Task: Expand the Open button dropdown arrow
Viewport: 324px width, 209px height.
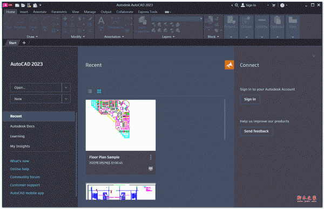Action: coord(66,88)
